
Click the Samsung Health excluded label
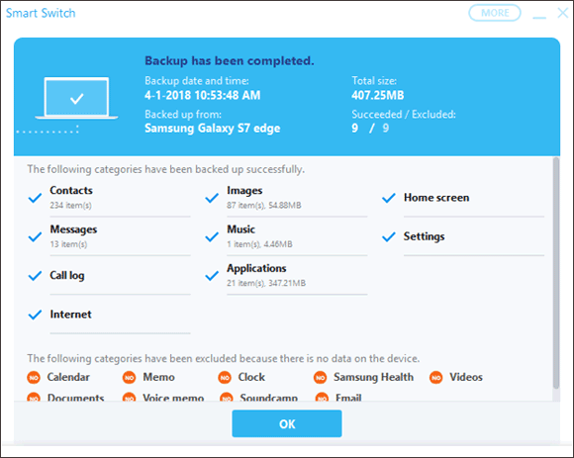pyautogui.click(x=373, y=377)
